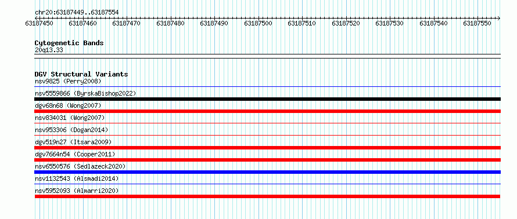Open variant dgv68n68 (Wong2007) label

point(68,105)
